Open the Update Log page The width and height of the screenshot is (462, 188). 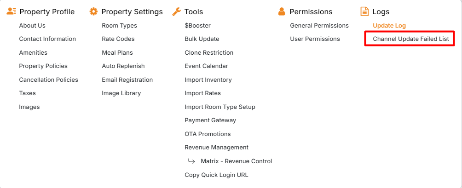coord(389,26)
